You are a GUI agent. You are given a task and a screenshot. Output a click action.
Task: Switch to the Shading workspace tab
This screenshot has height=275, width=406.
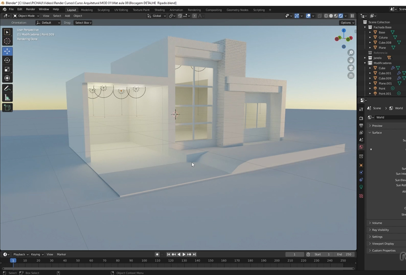point(159,10)
